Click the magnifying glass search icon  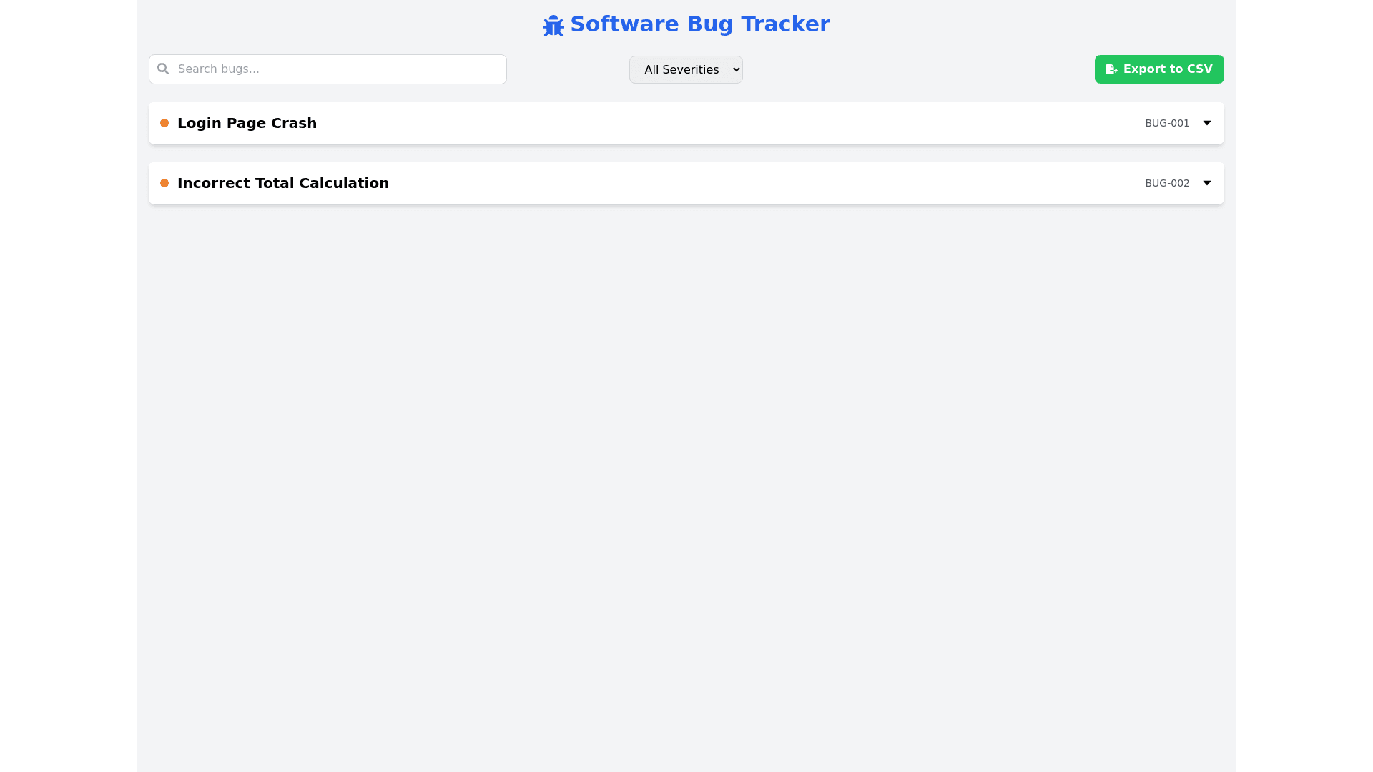(163, 69)
